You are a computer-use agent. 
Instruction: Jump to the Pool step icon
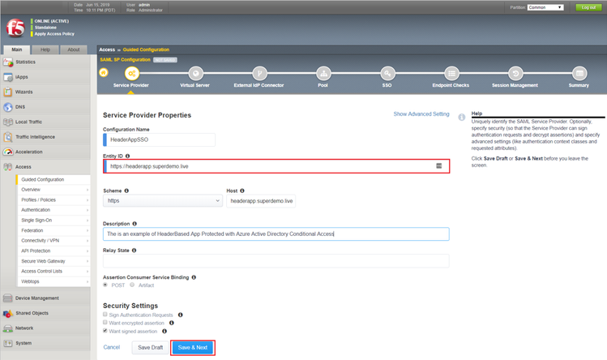click(323, 73)
